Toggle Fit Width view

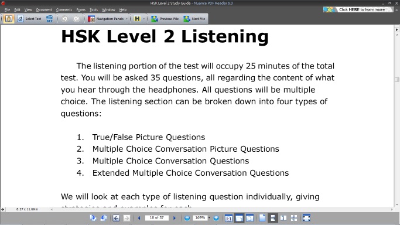(x=239, y=218)
